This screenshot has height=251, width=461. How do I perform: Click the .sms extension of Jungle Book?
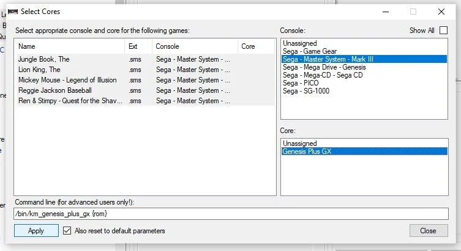(135, 59)
